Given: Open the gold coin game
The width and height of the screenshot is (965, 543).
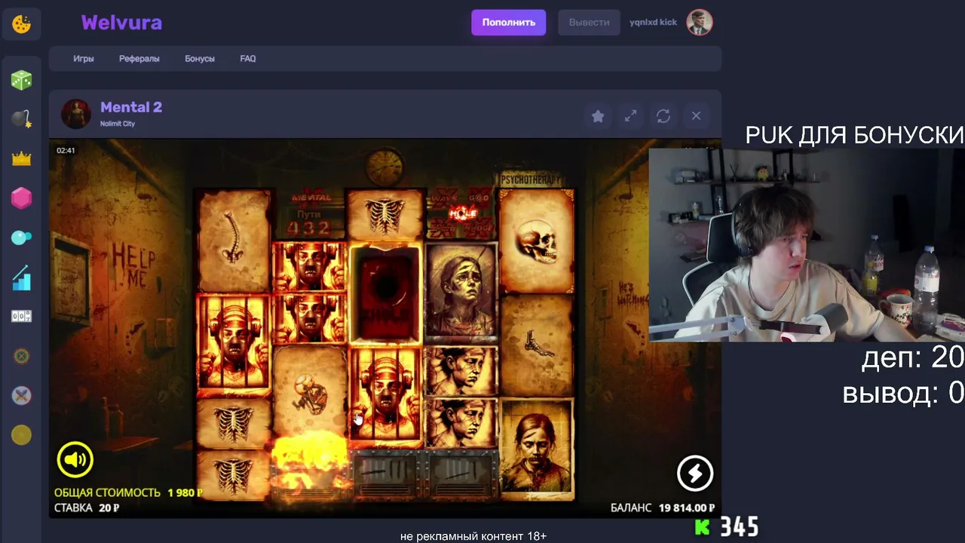Looking at the screenshot, I should tap(21, 434).
